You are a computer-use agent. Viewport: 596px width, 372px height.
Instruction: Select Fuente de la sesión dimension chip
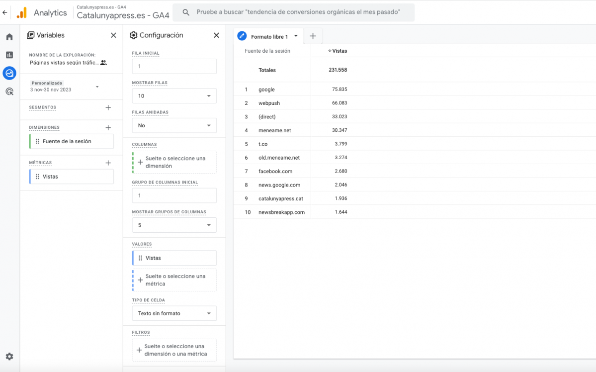(72, 142)
